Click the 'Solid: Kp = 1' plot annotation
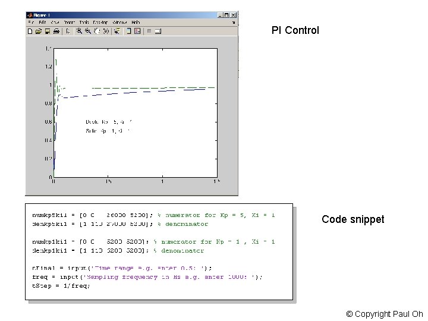 pos(108,131)
